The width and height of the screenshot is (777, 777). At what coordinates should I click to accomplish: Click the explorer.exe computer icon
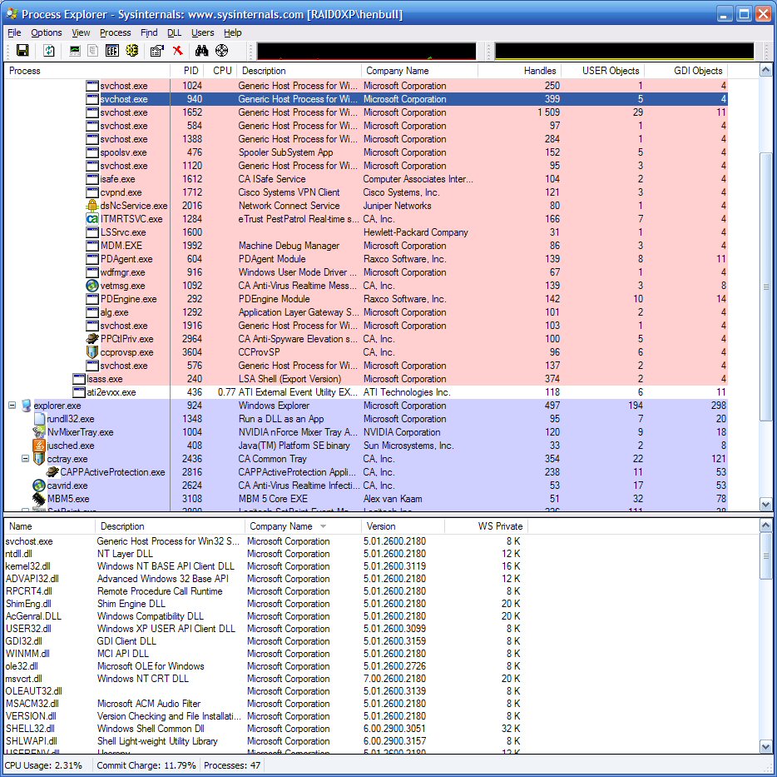[x=27, y=406]
